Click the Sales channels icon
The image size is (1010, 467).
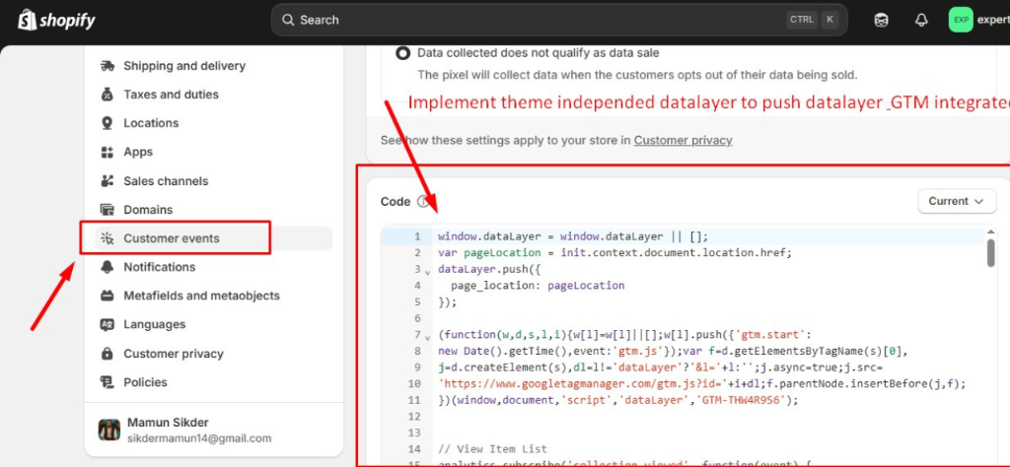click(108, 180)
